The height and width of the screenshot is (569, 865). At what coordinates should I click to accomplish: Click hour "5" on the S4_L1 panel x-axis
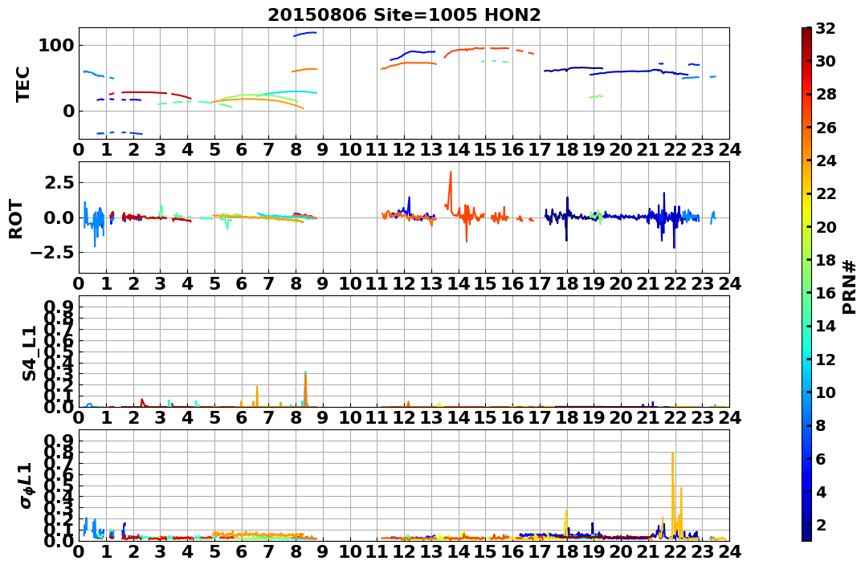tap(214, 417)
